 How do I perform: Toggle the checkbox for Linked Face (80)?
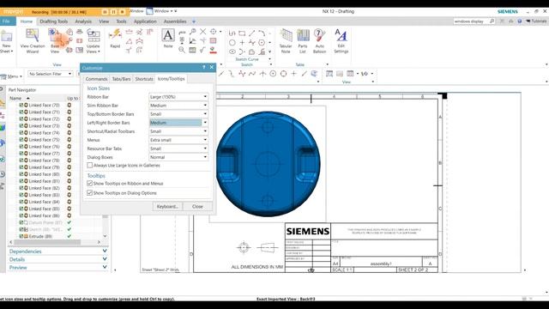[21, 174]
